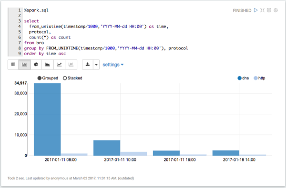Switch to line chart view
Screen dimensions: 286x188
(59, 64)
